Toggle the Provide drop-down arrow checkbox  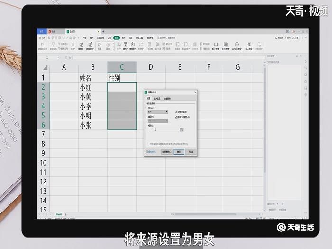[176, 117]
